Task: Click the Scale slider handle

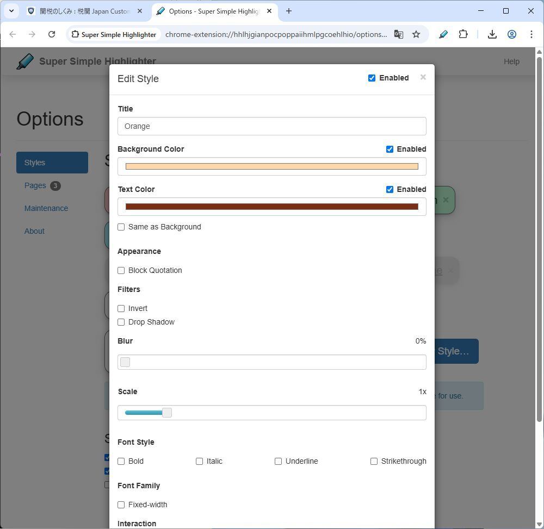Action: (167, 413)
